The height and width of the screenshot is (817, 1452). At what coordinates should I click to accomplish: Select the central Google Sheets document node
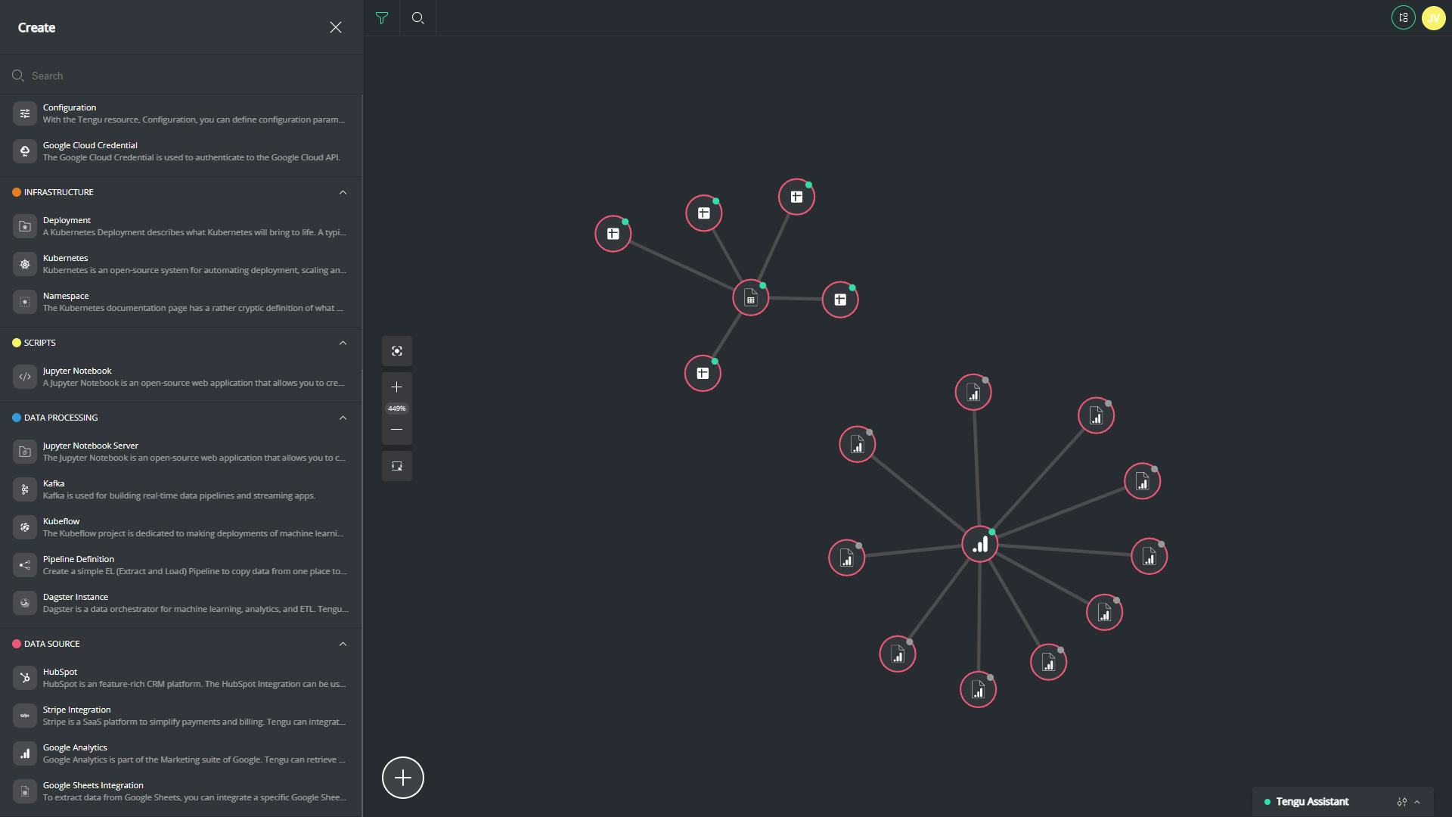click(x=751, y=299)
